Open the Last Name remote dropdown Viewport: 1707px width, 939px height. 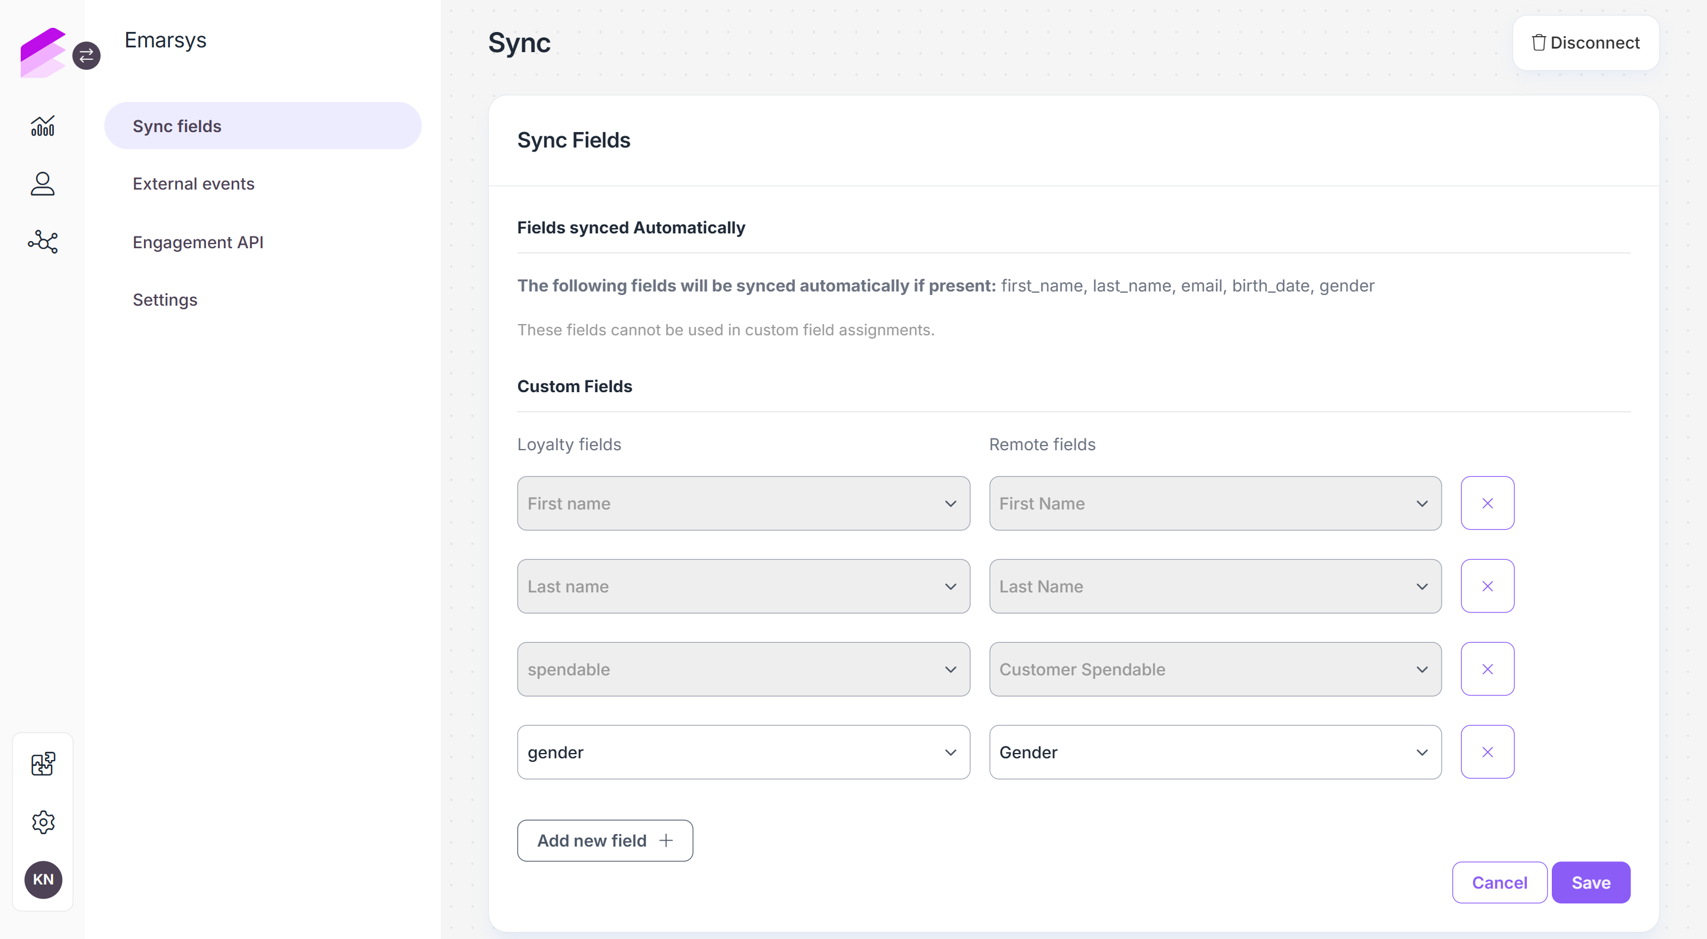tap(1215, 586)
